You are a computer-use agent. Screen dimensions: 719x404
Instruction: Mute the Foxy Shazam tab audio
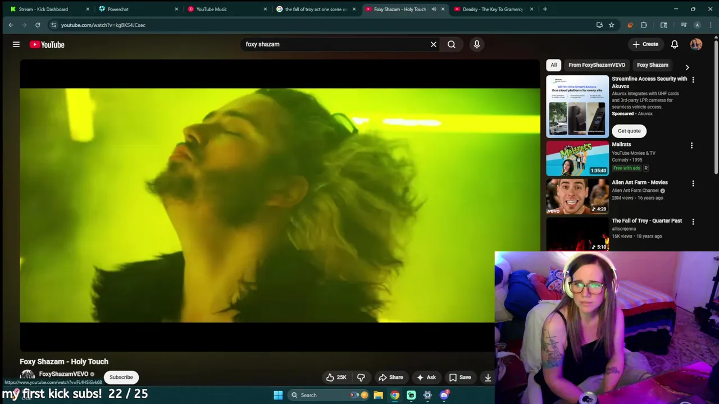coord(434,9)
